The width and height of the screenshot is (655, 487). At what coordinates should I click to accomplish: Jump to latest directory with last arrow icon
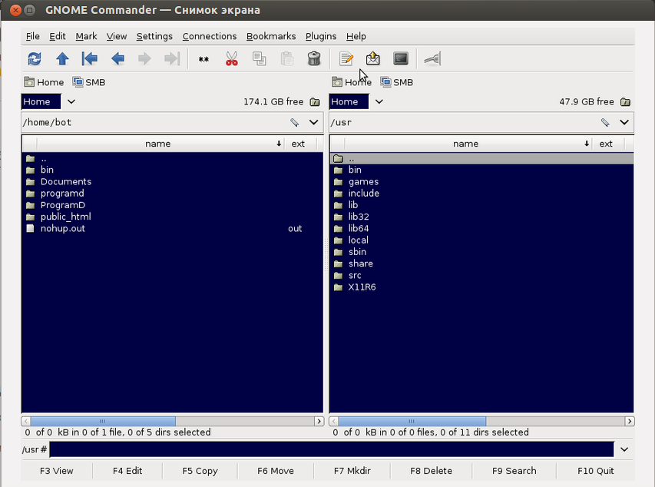[x=172, y=58]
